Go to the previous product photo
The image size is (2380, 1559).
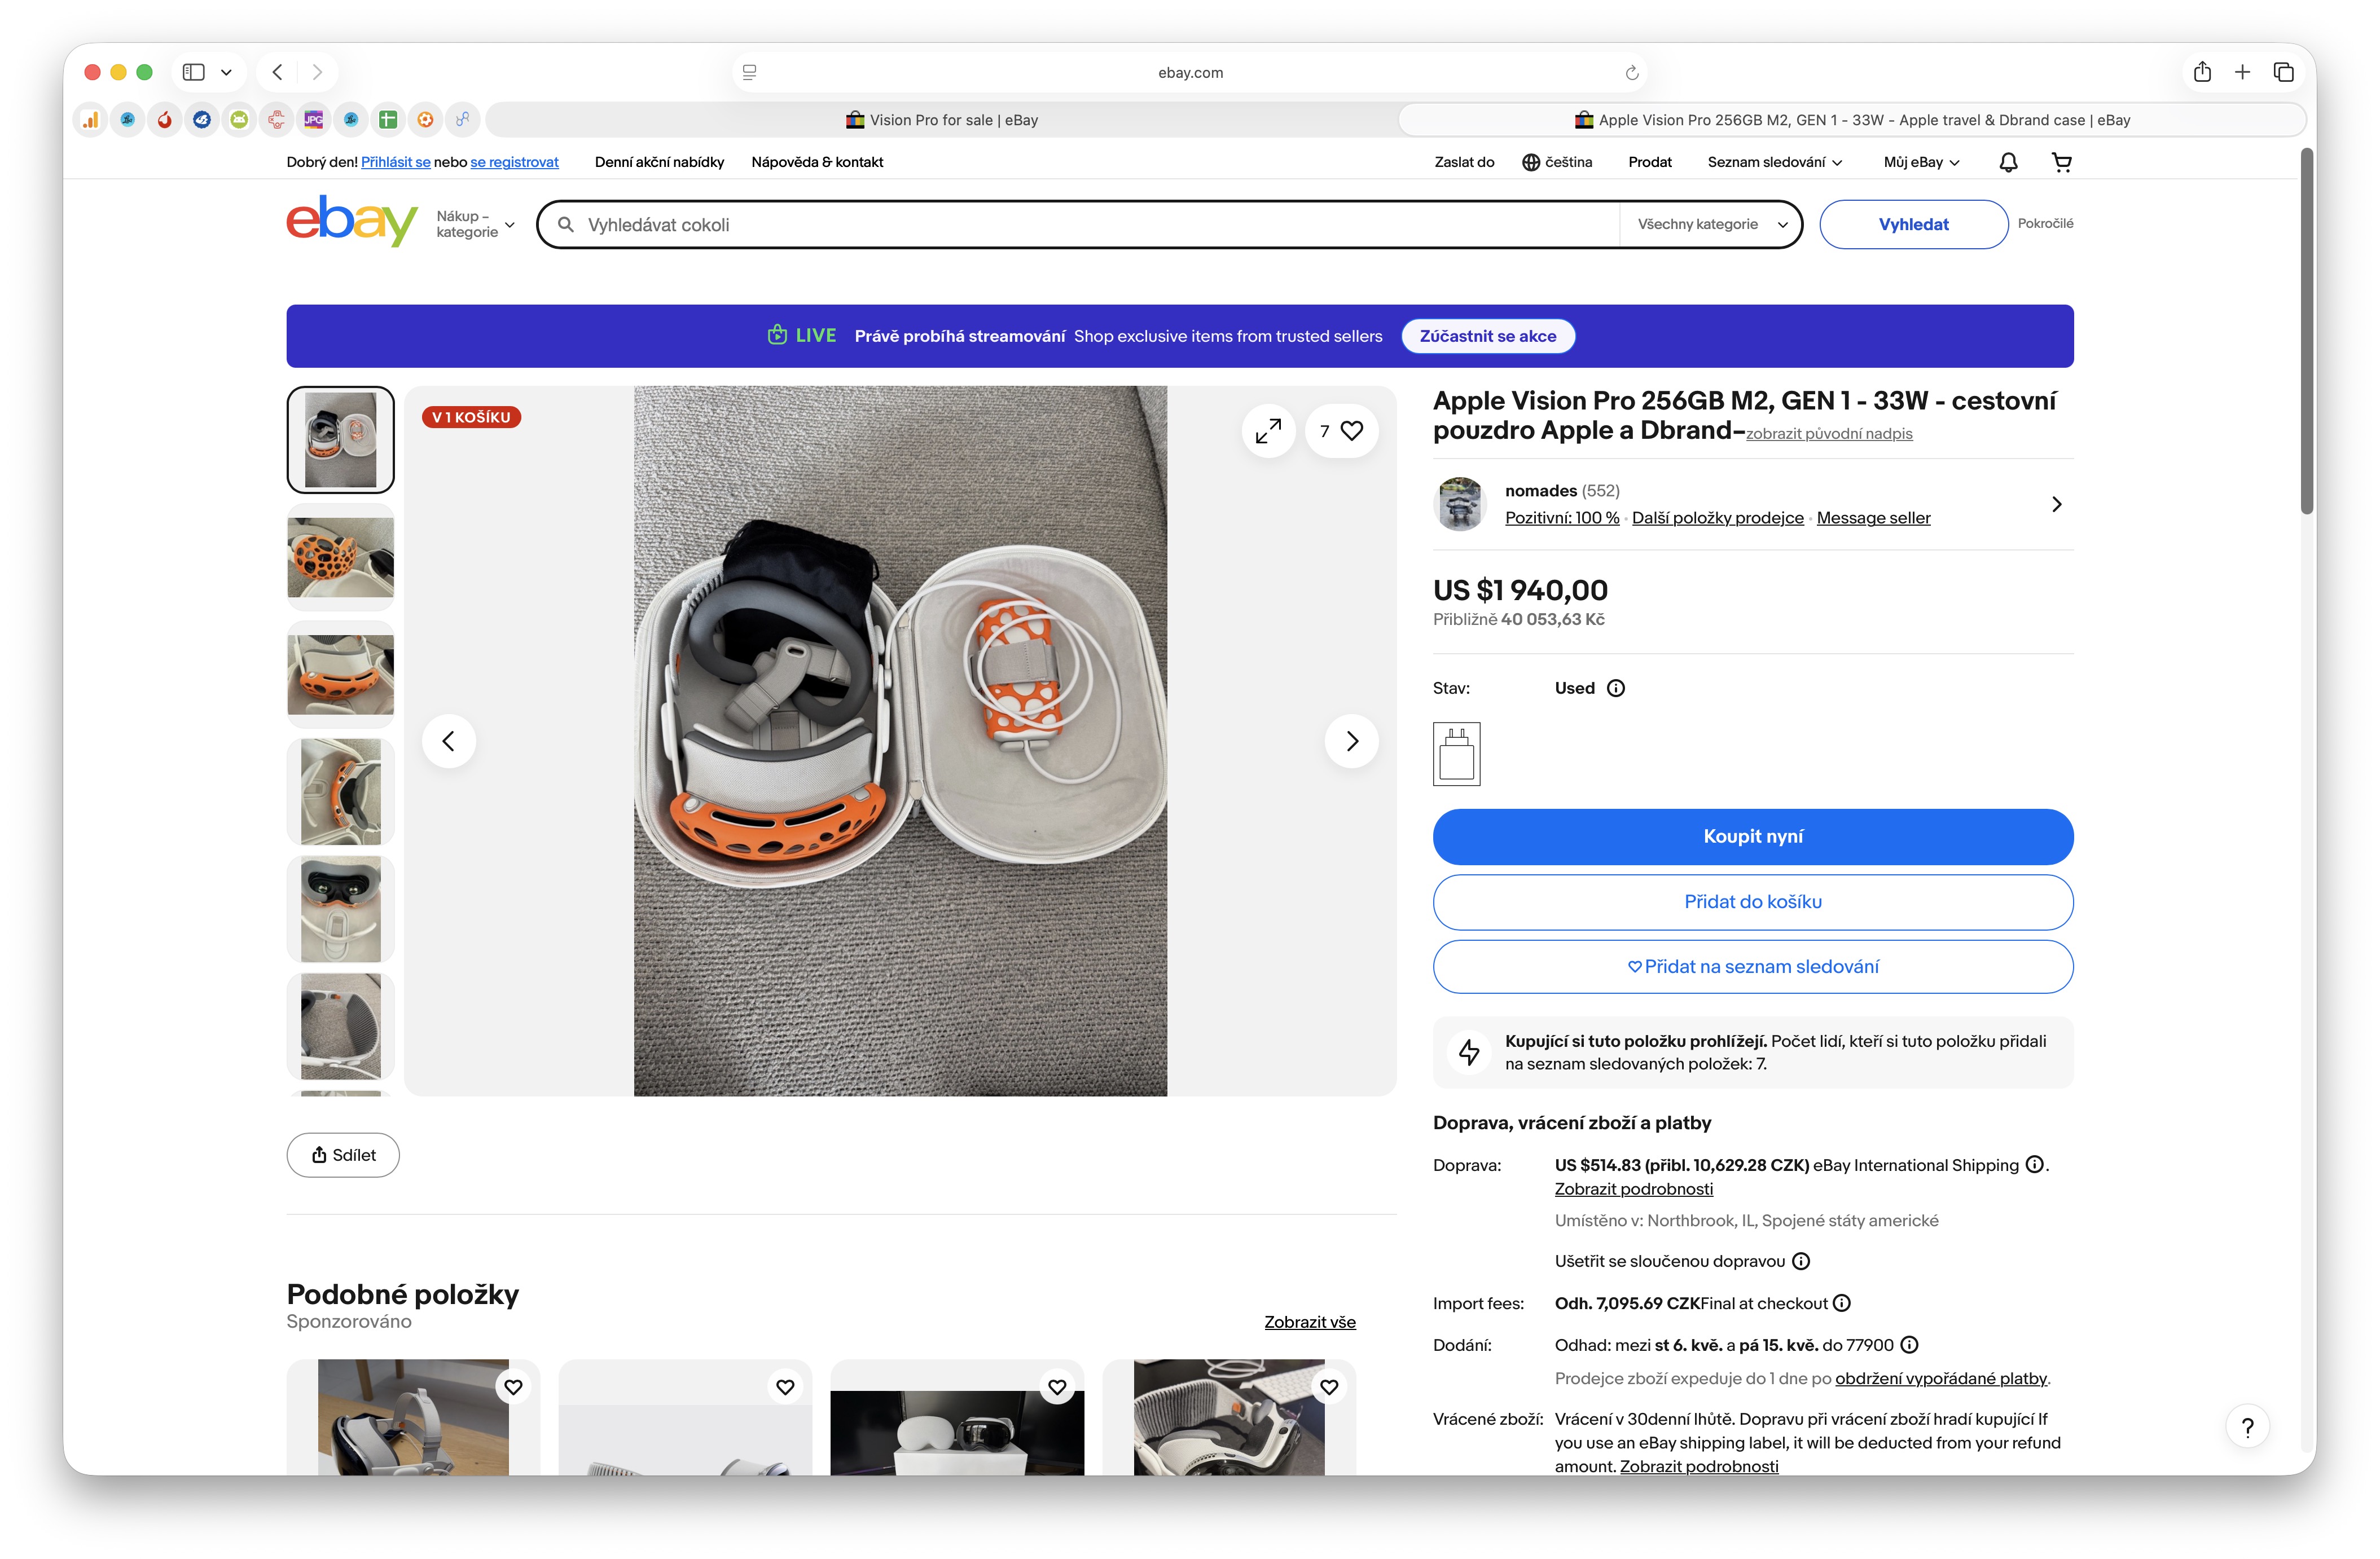[449, 741]
